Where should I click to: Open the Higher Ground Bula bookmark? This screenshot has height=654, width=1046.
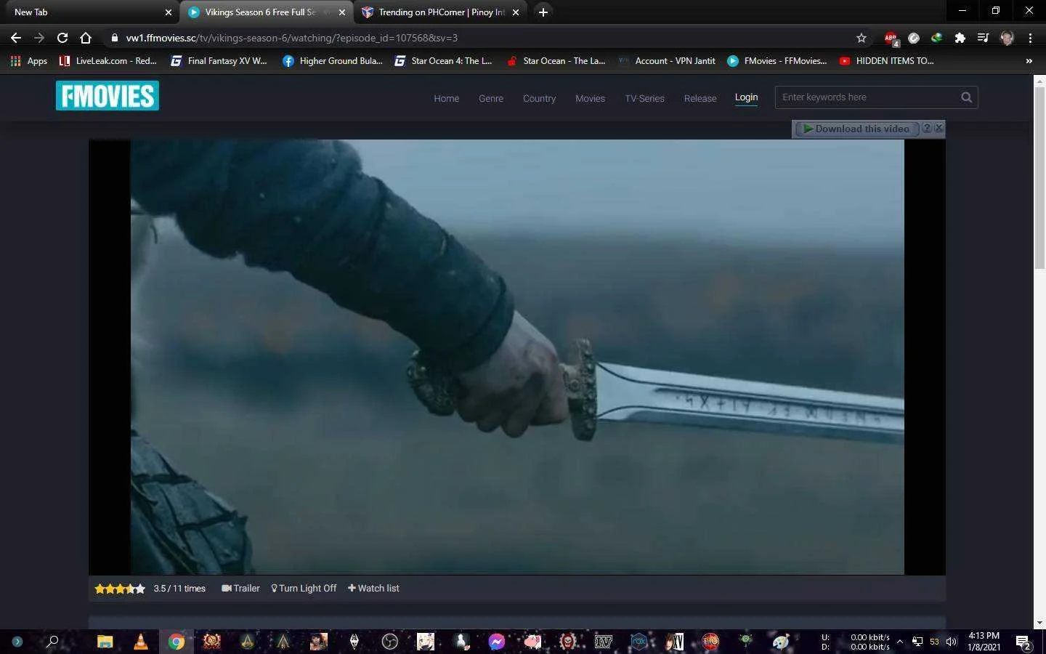pyautogui.click(x=332, y=61)
